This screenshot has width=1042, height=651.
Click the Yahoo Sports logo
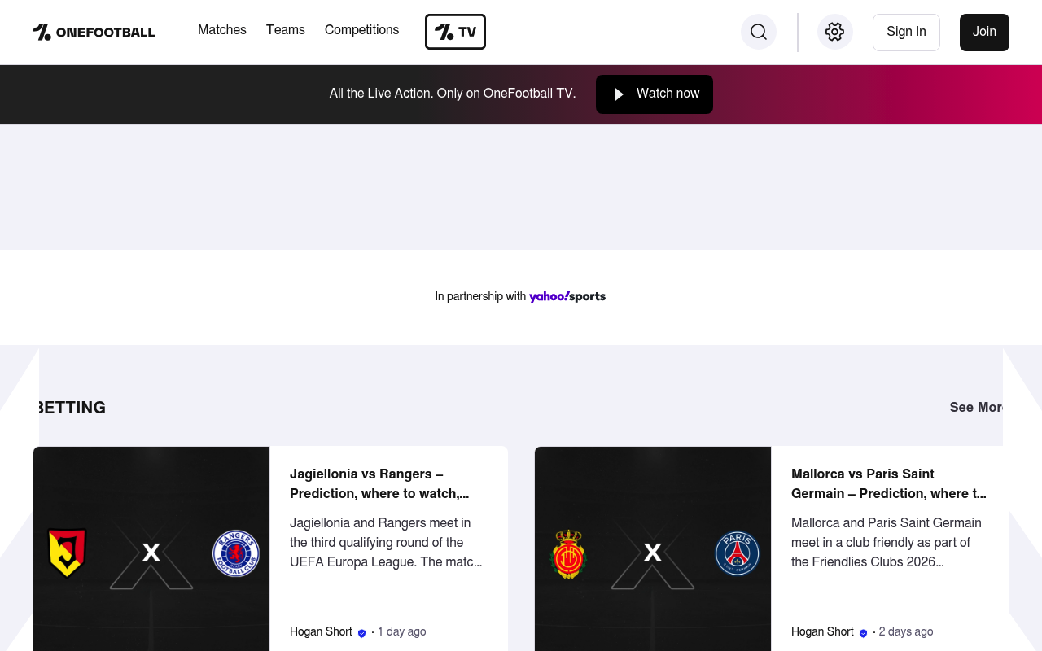[x=567, y=297]
